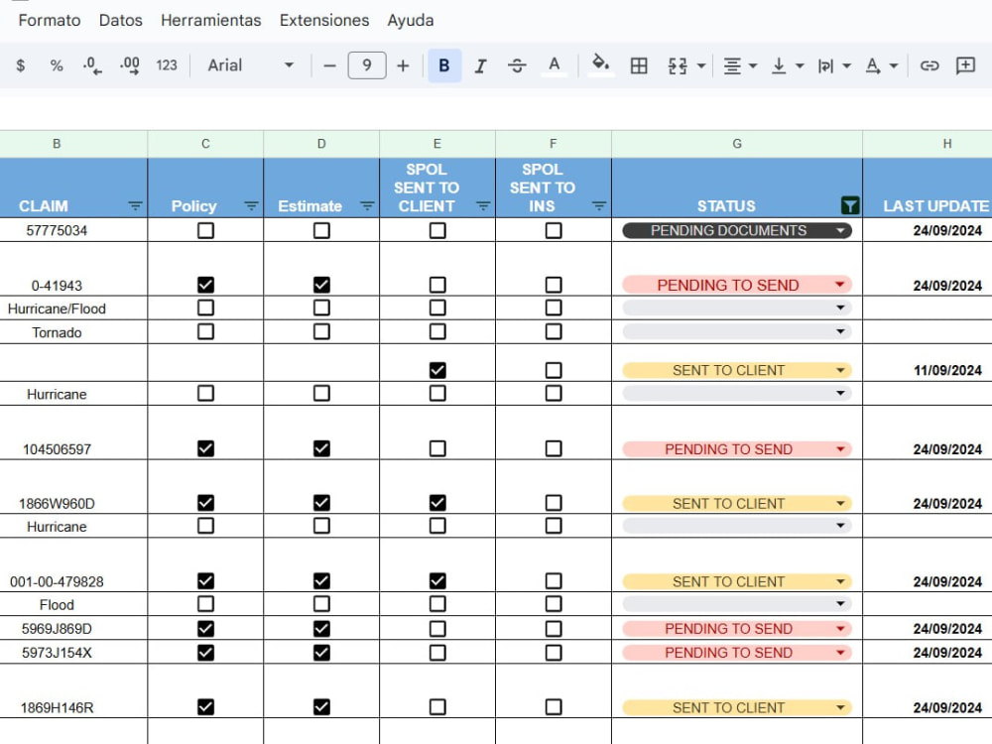Select column C header
Viewport: 992px width, 744px height.
coord(205,144)
